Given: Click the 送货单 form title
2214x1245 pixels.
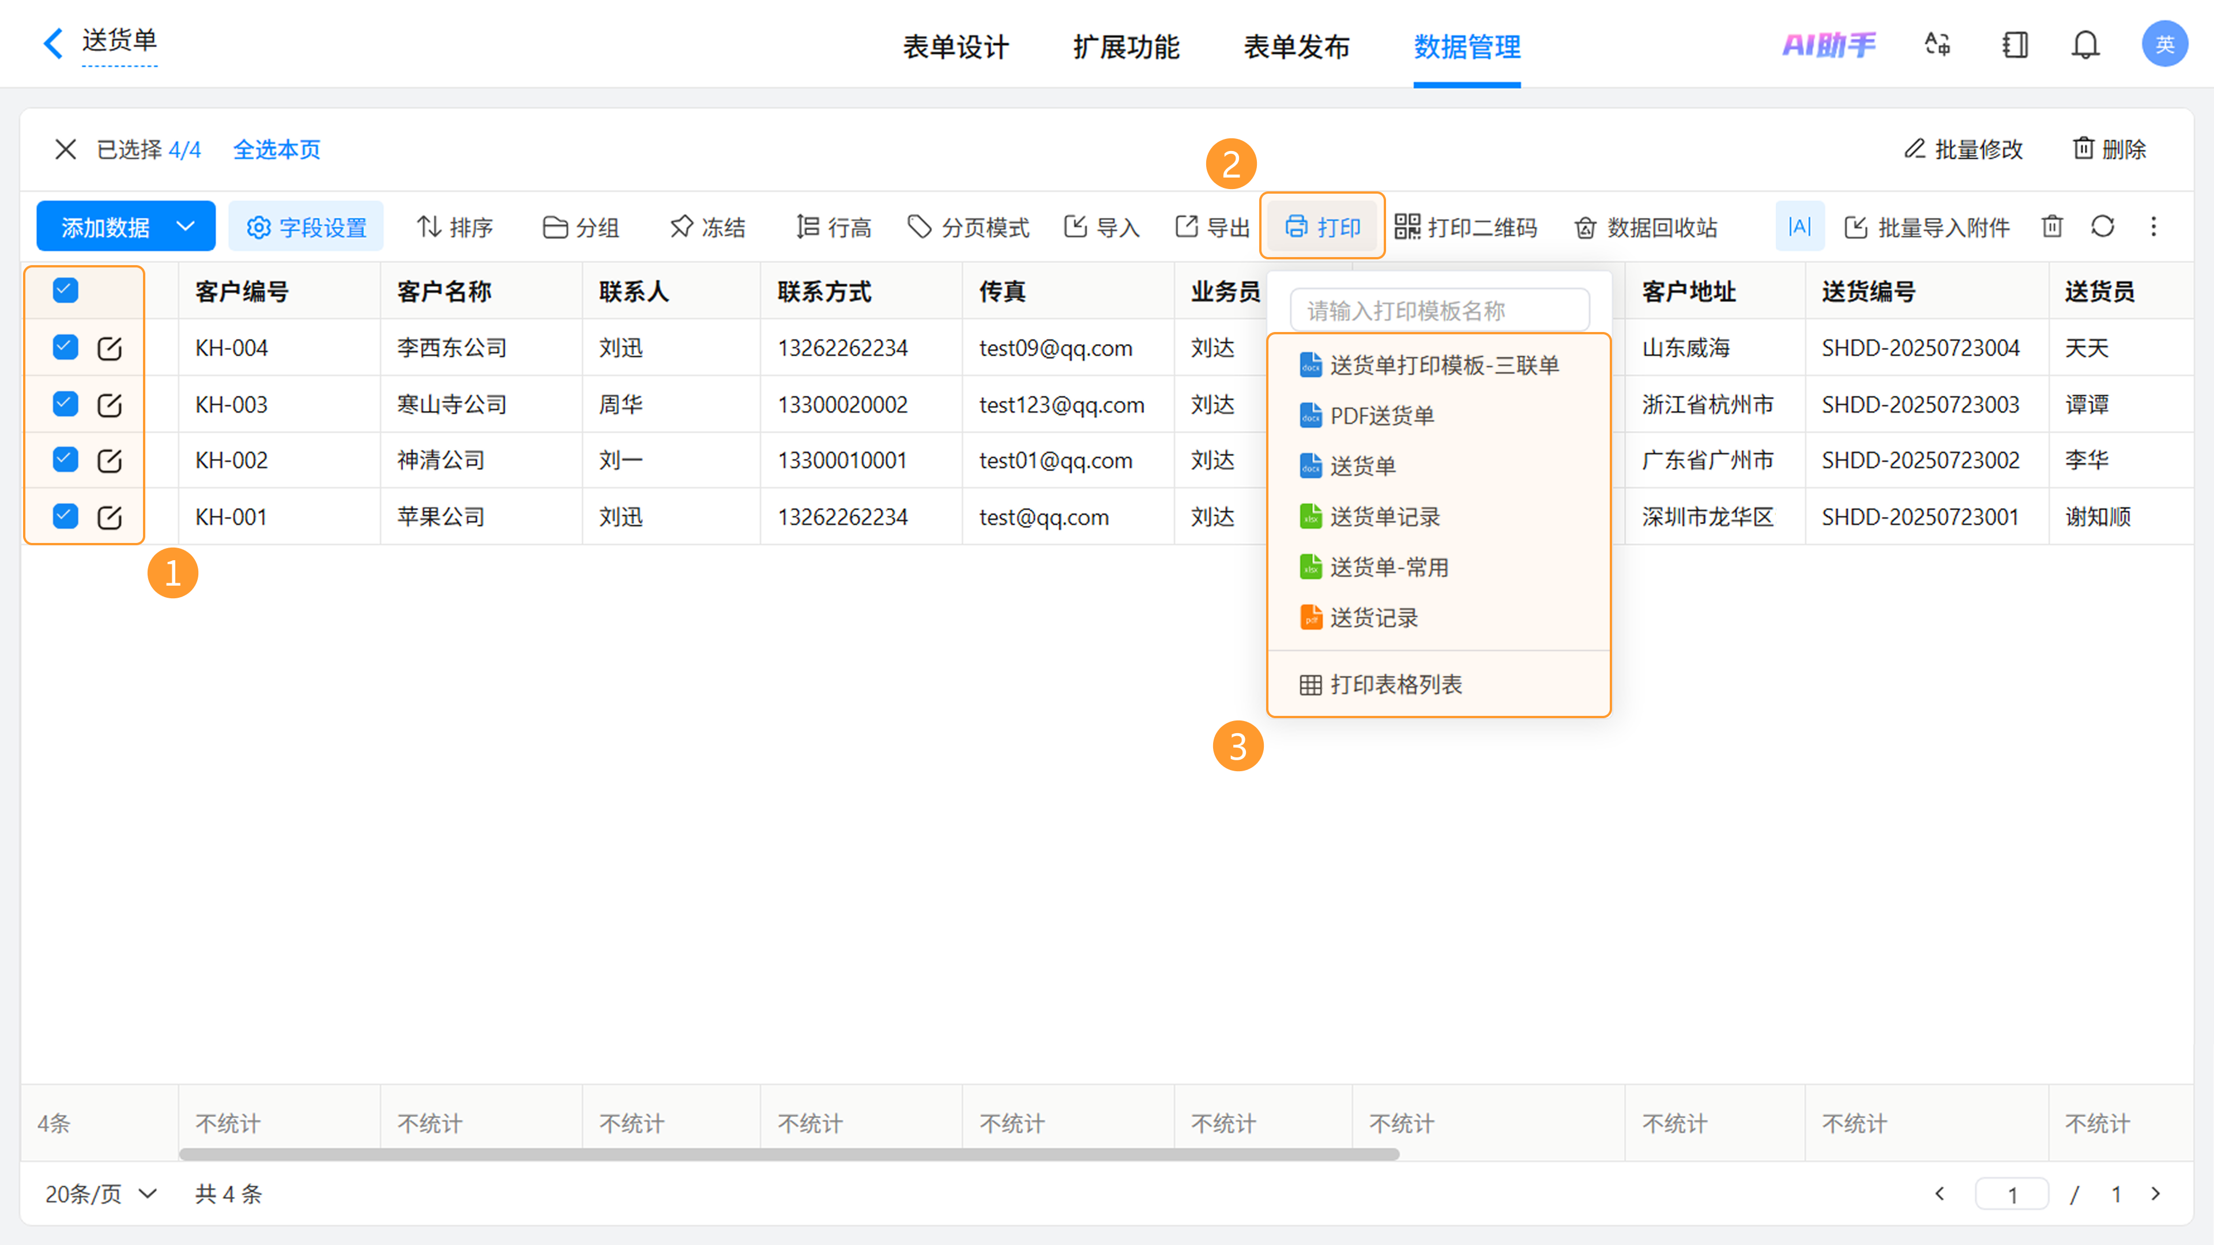Looking at the screenshot, I should [119, 40].
